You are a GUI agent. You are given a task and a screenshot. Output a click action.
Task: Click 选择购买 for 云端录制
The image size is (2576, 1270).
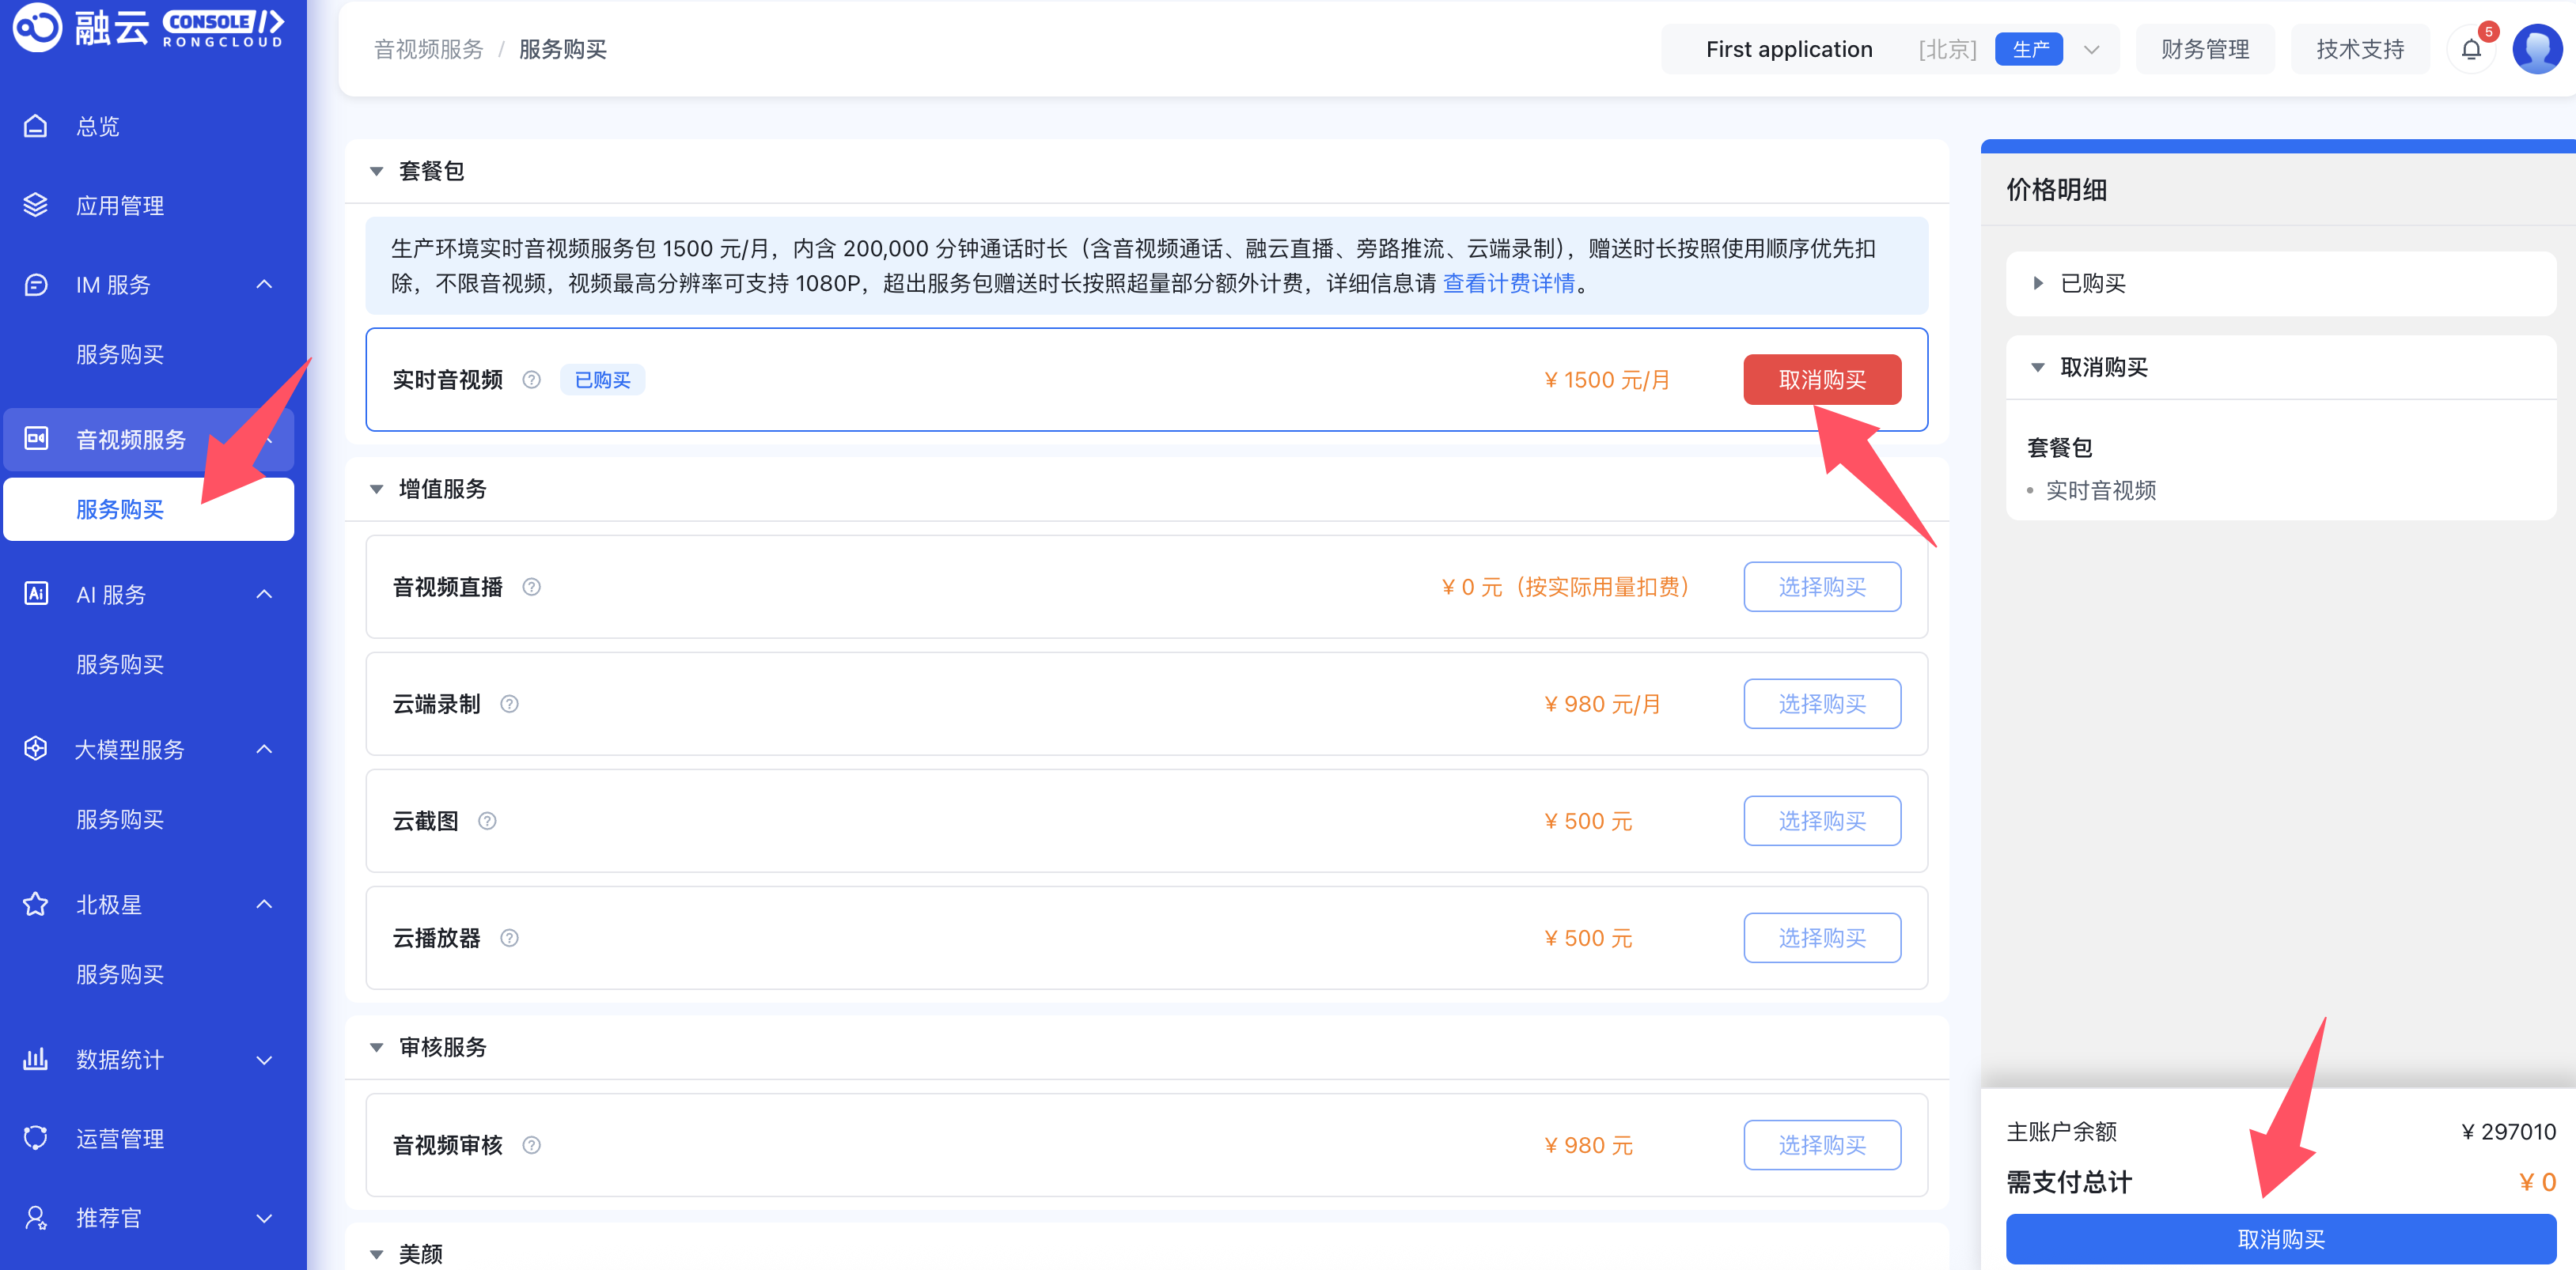pos(1822,704)
